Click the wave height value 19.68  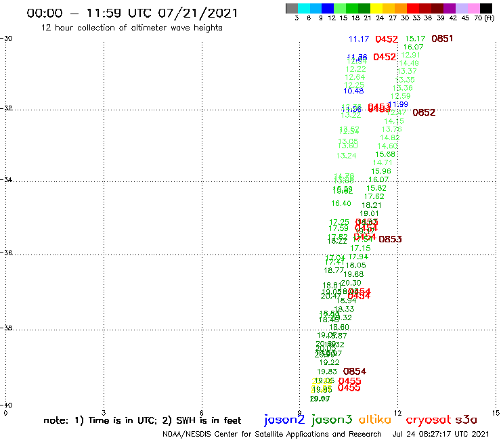coord(353,274)
